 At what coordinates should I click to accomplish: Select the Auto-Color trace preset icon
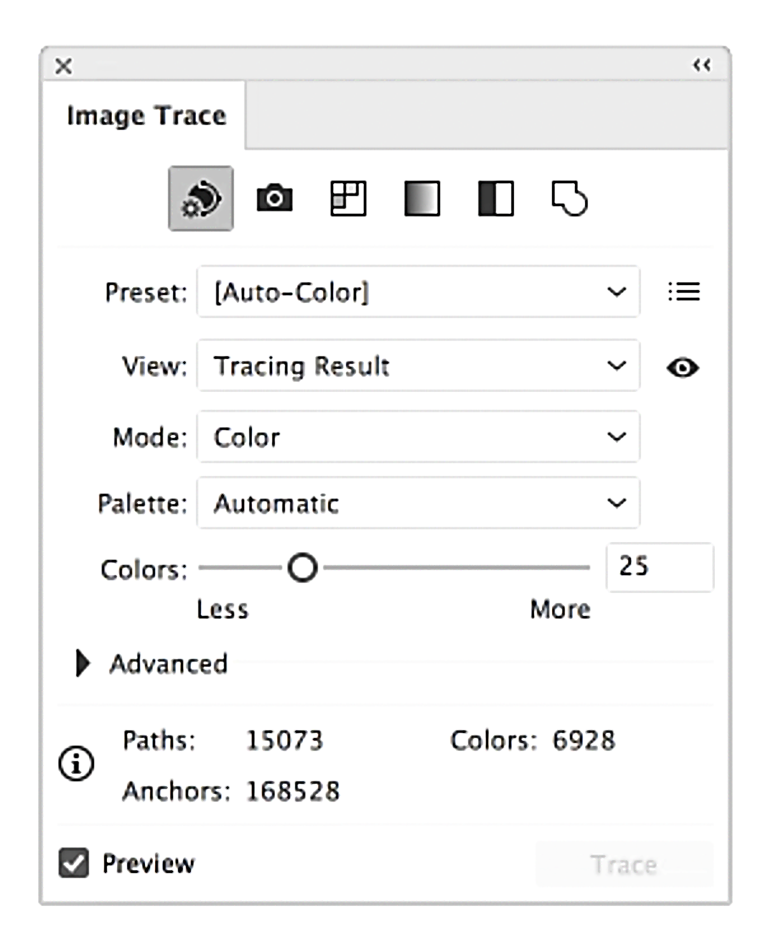pos(200,199)
